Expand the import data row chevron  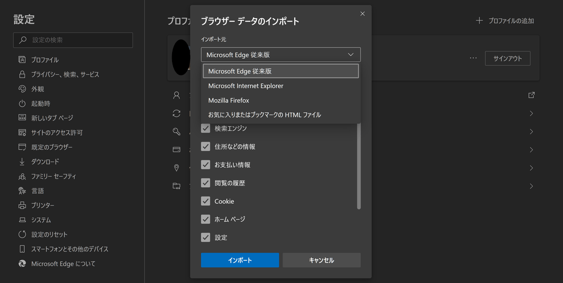532,186
